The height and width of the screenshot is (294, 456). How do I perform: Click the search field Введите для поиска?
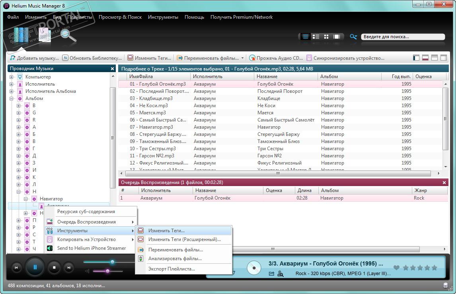coord(403,37)
